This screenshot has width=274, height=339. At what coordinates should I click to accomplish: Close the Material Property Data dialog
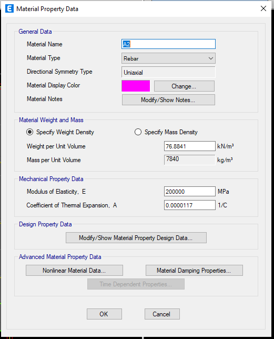coord(263,8)
